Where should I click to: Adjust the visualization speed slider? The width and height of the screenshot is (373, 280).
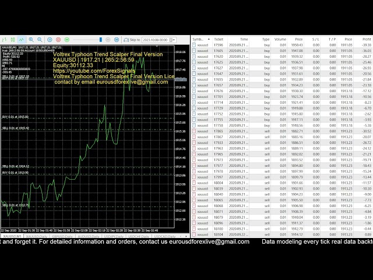[101, 40]
